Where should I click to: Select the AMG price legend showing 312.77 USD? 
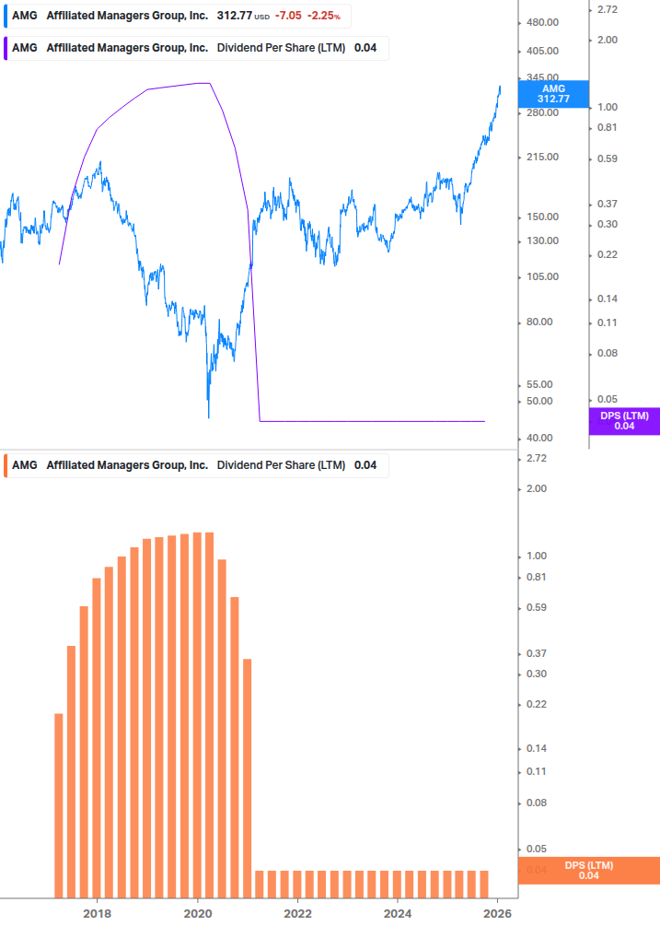[x=178, y=16]
